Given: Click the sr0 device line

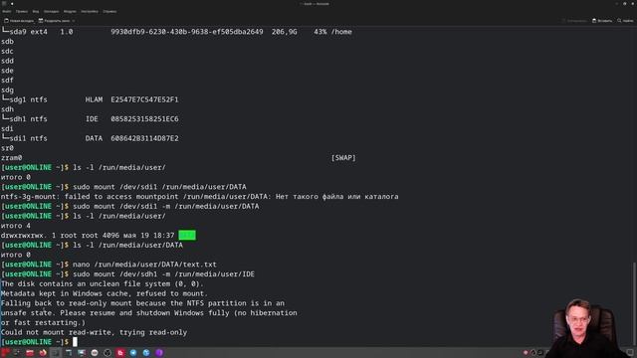Looking at the screenshot, I should coord(7,148).
